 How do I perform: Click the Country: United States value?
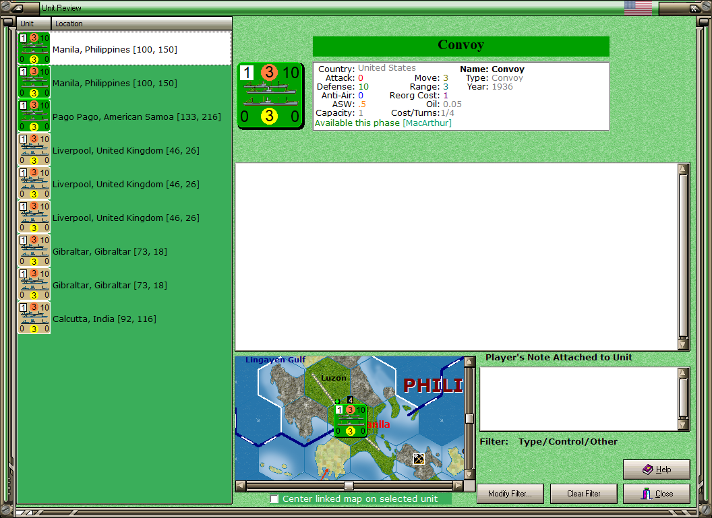coord(387,67)
